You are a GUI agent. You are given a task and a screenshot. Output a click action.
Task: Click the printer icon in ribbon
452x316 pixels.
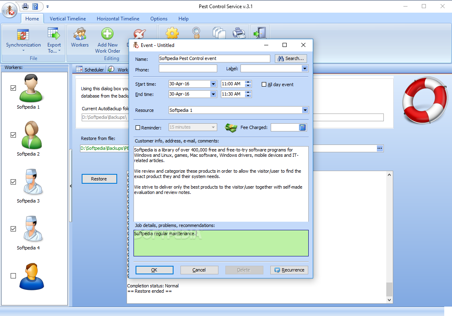[239, 33]
